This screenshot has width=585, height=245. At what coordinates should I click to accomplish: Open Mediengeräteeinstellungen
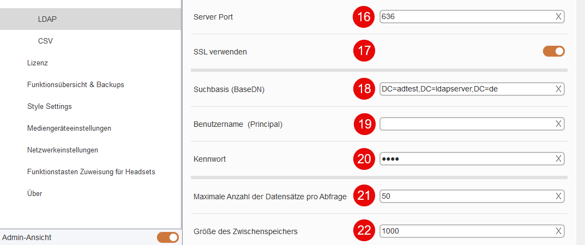point(69,128)
